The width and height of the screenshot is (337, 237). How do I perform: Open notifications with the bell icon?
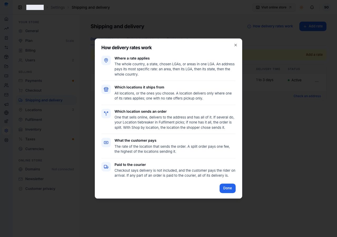click(x=312, y=7)
